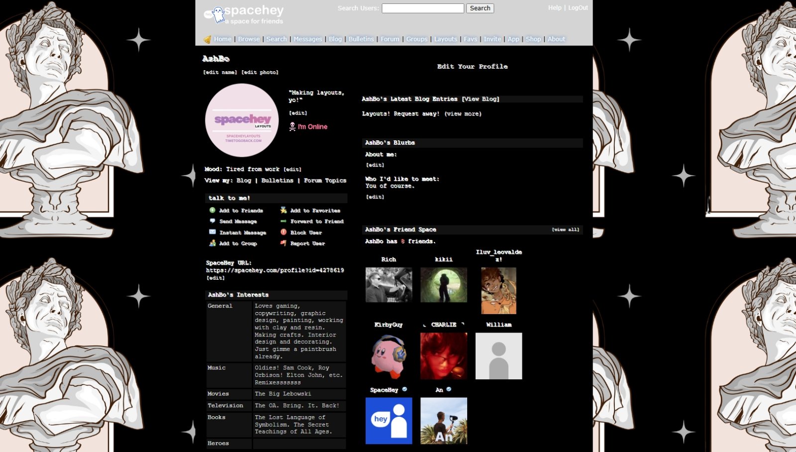
Task: Click the Add to Group people icon
Action: tap(212, 243)
